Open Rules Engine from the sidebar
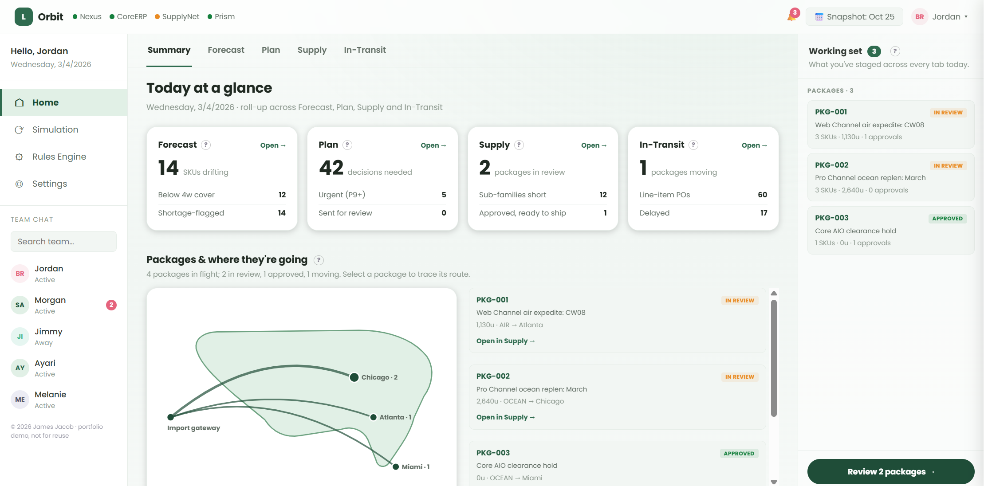The image size is (984, 486). point(64,157)
